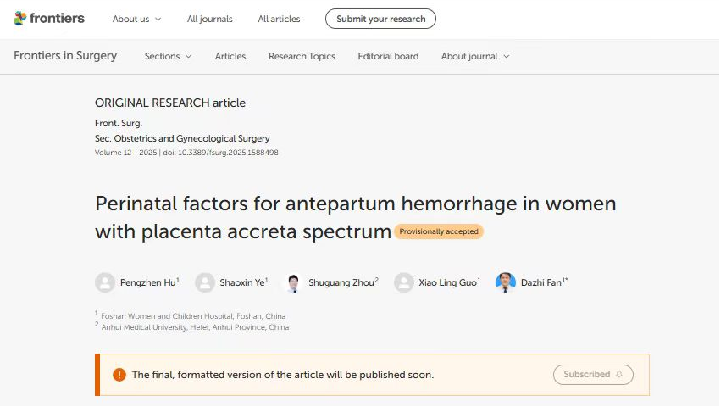Click the Submit your research button
The width and height of the screenshot is (726, 407).
click(380, 19)
